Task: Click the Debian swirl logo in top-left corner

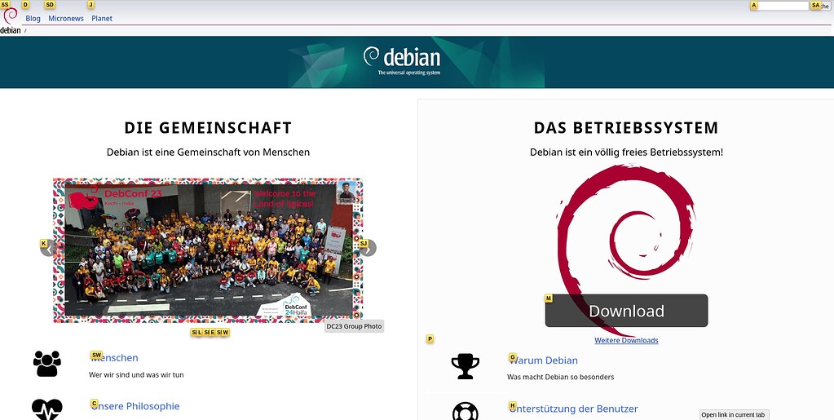Action: pos(10,18)
